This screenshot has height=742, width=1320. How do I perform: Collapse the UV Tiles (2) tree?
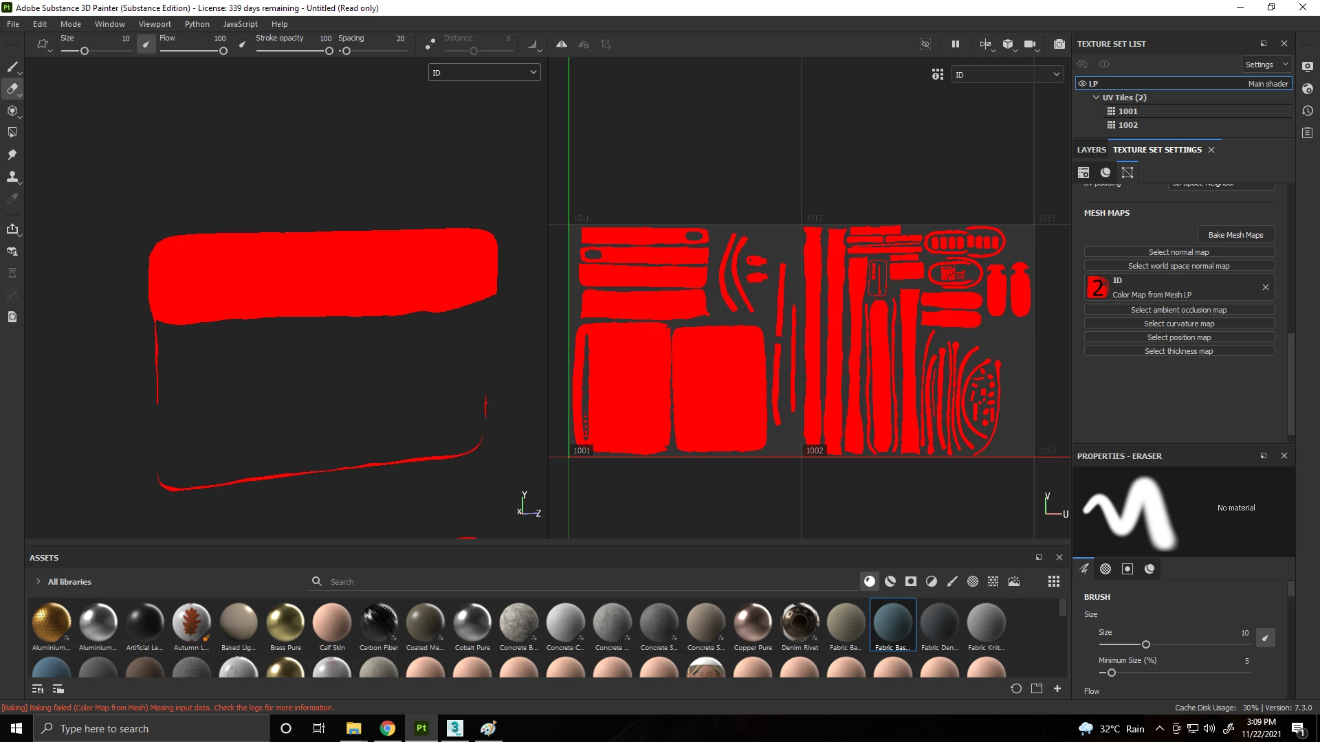point(1096,98)
